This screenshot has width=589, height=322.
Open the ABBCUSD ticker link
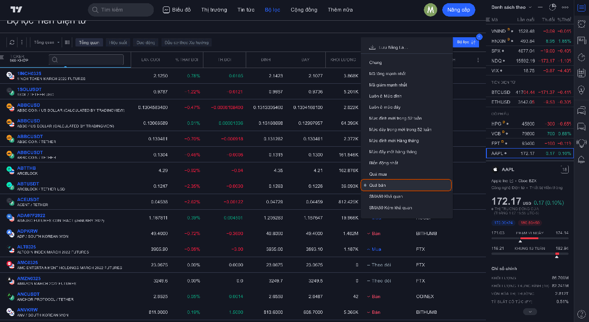click(x=29, y=105)
